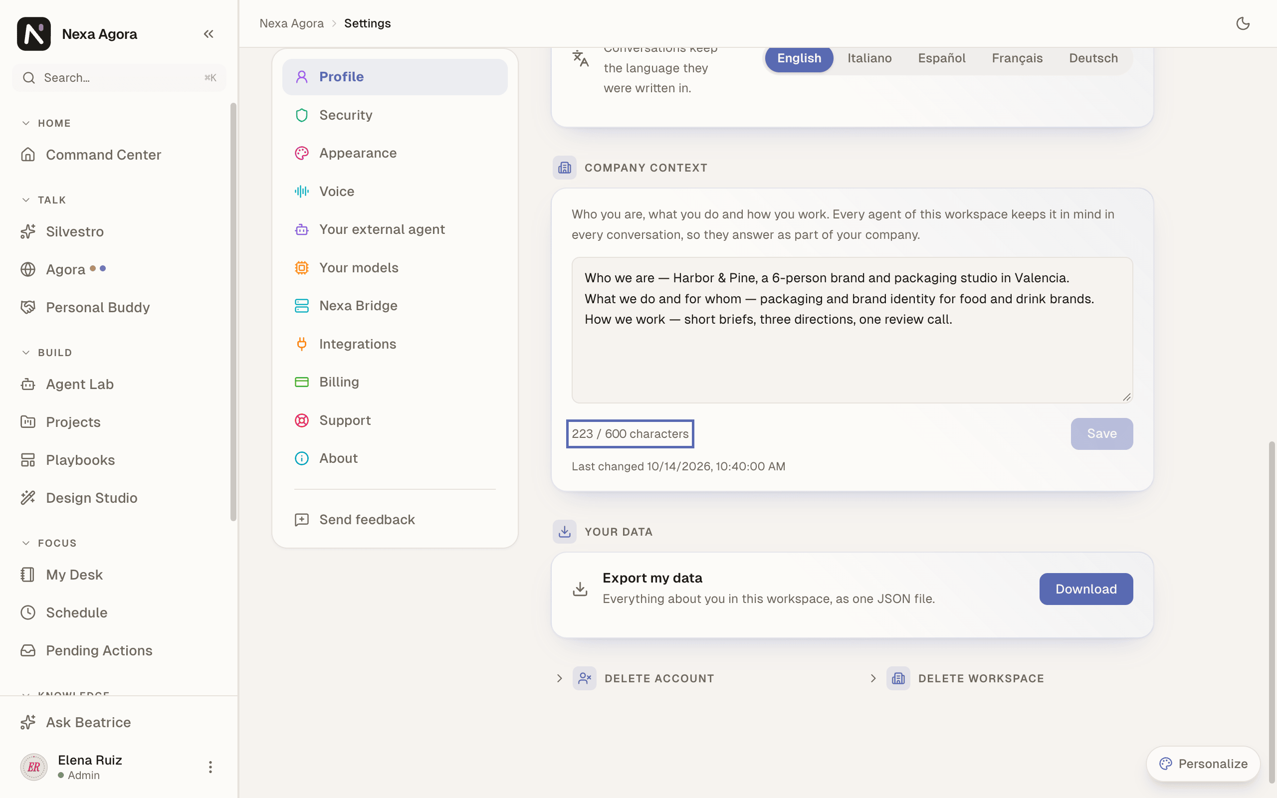
Task: Click the Nexa Agora logo icon
Action: tap(34, 34)
